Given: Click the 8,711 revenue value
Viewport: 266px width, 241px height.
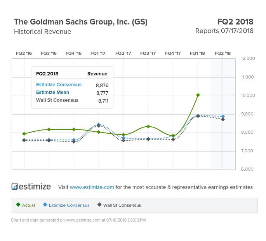Looking at the screenshot, I should (x=103, y=101).
